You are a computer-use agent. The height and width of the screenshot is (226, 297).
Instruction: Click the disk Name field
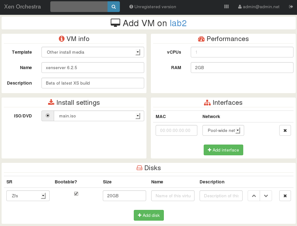click(x=173, y=196)
